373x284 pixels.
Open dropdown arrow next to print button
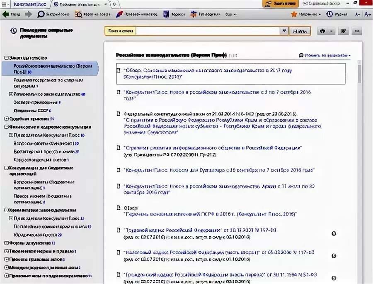(x=332, y=31)
